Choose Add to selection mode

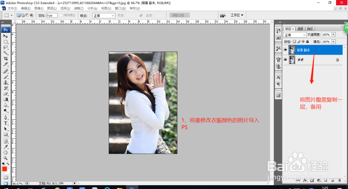coord(23,15)
